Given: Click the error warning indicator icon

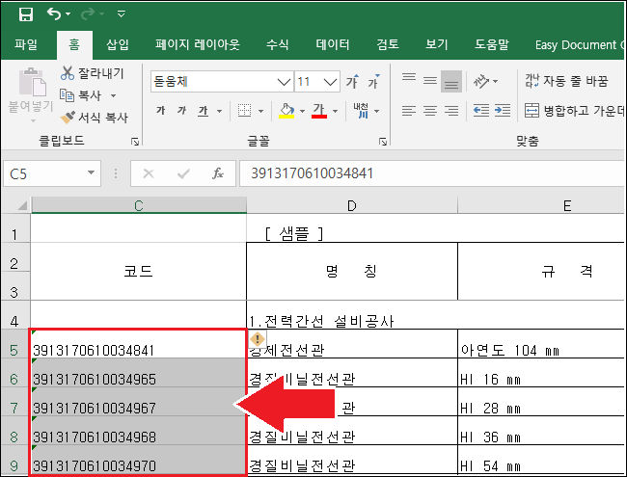Looking at the screenshot, I should (258, 339).
